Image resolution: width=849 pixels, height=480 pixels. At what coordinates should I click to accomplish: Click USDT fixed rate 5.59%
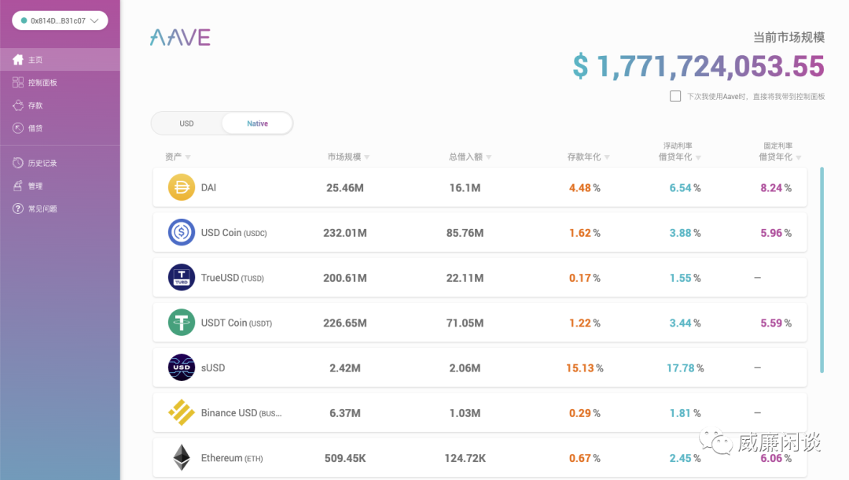(776, 323)
